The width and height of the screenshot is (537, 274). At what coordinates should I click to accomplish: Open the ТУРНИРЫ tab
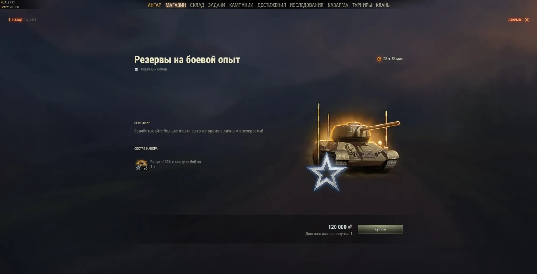(x=362, y=5)
